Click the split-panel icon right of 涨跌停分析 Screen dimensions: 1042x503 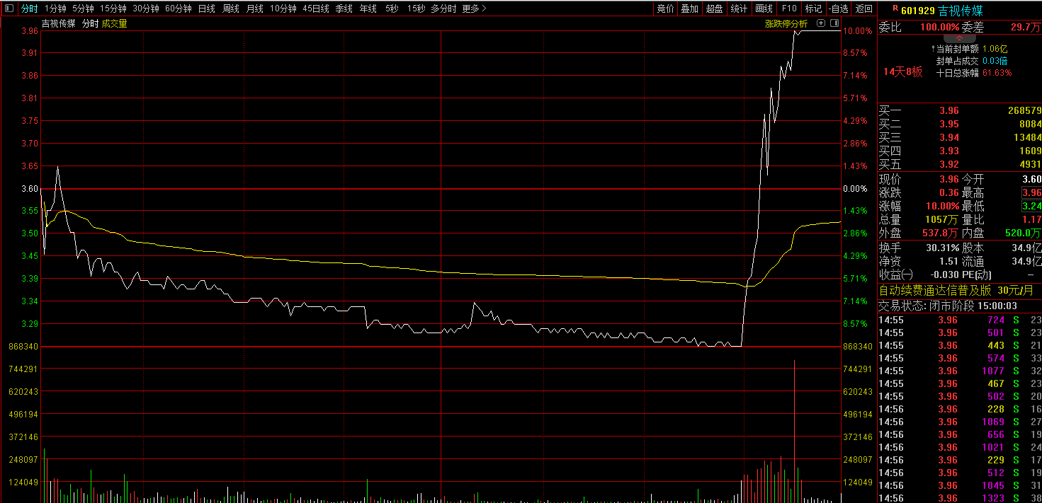point(833,23)
